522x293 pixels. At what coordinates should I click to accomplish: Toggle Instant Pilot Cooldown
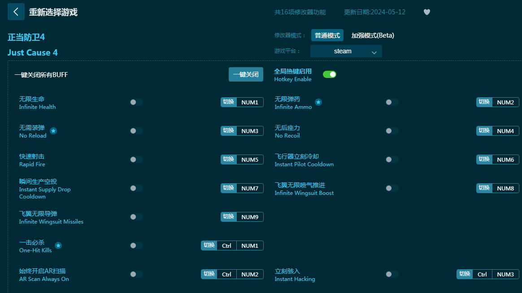tap(392, 159)
